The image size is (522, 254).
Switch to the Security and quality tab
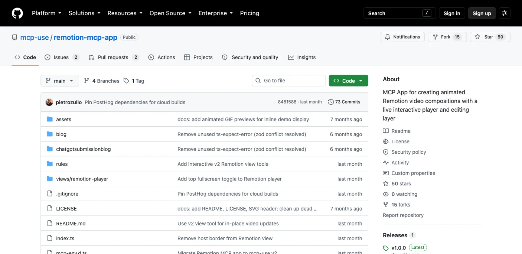point(250,57)
